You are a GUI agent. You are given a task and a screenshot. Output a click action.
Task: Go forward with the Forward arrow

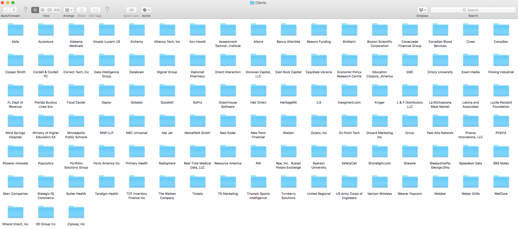(x=14, y=10)
